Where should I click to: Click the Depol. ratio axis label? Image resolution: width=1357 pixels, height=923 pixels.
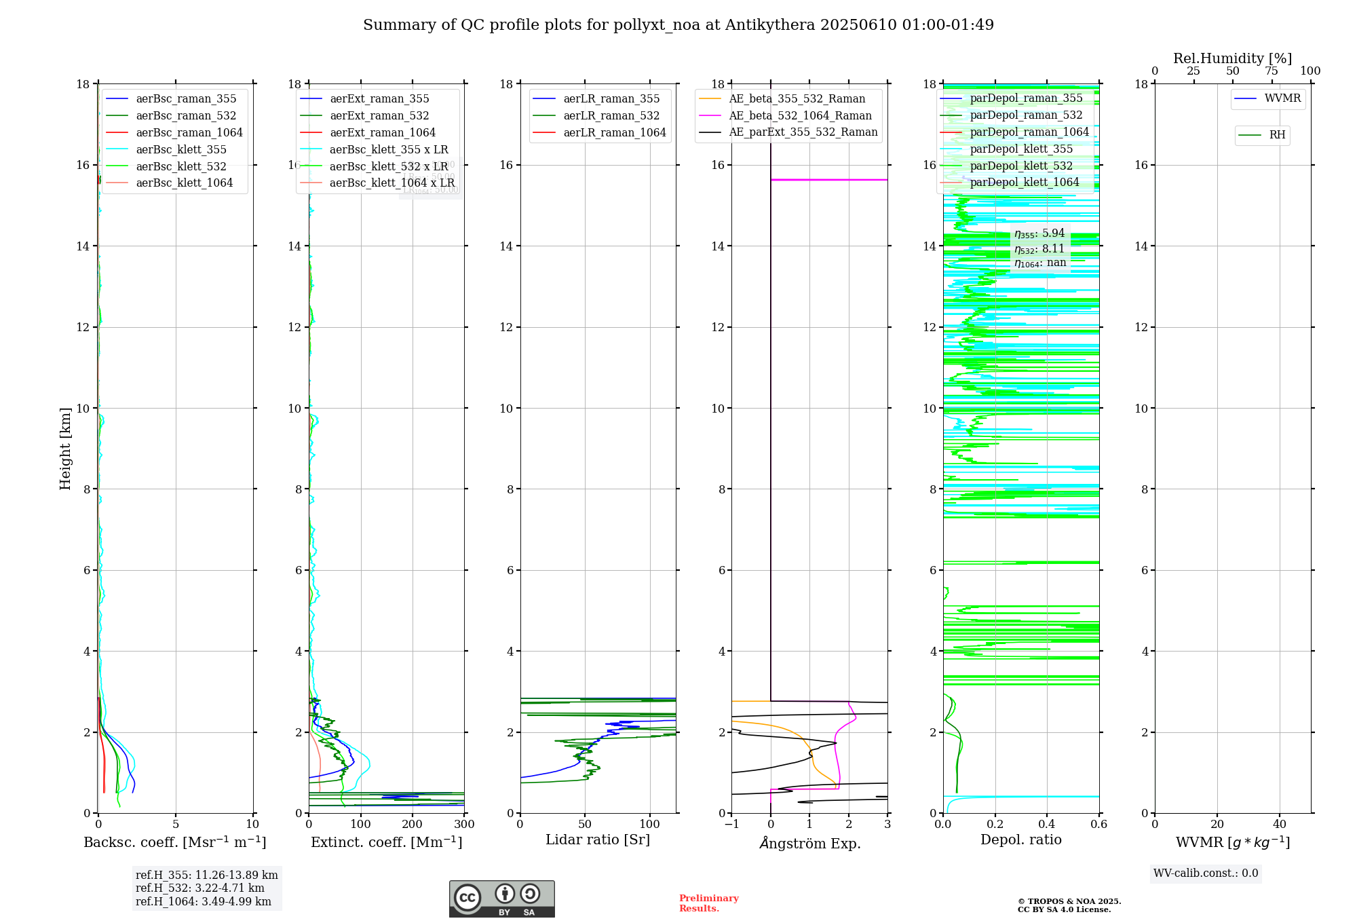tap(1021, 840)
